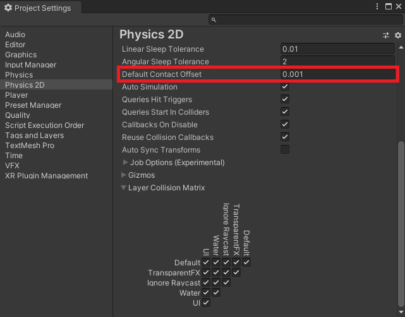This screenshot has width=405, height=317.
Task: Open the Script Execution Order category
Action: click(44, 125)
